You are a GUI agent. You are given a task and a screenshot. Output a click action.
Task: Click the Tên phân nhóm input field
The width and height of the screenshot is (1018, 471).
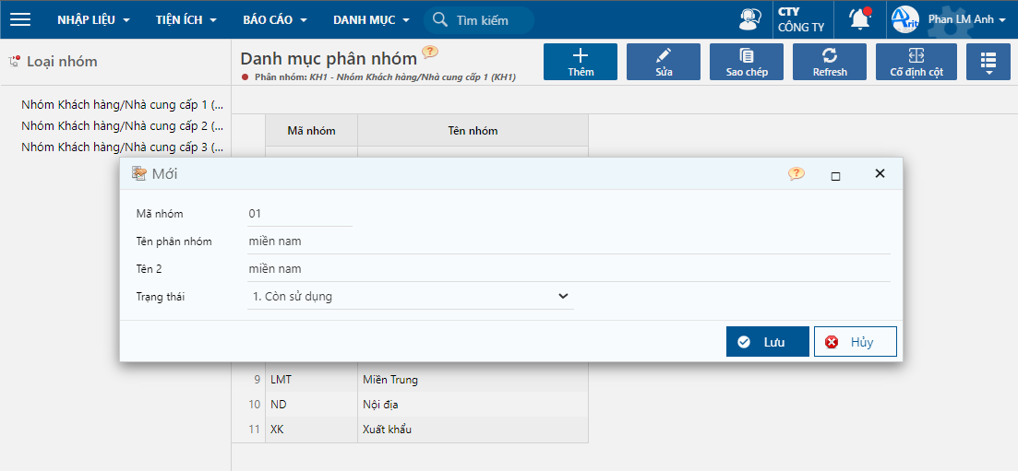click(x=568, y=241)
